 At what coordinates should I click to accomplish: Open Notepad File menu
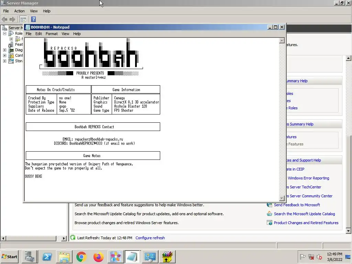[29, 34]
